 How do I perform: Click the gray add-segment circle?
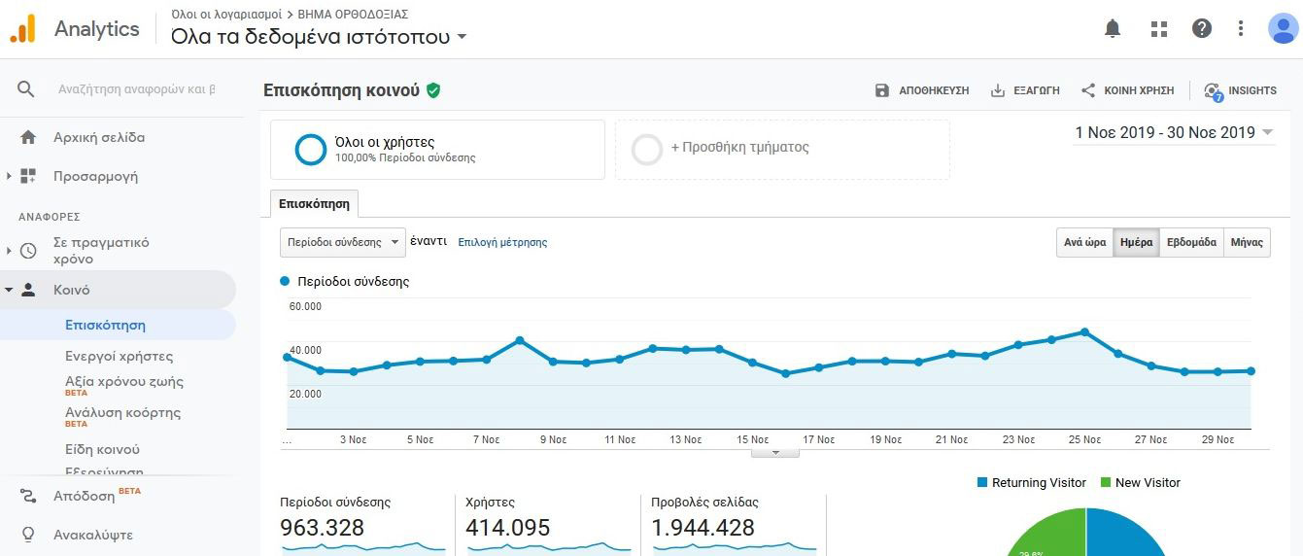pyautogui.click(x=647, y=150)
